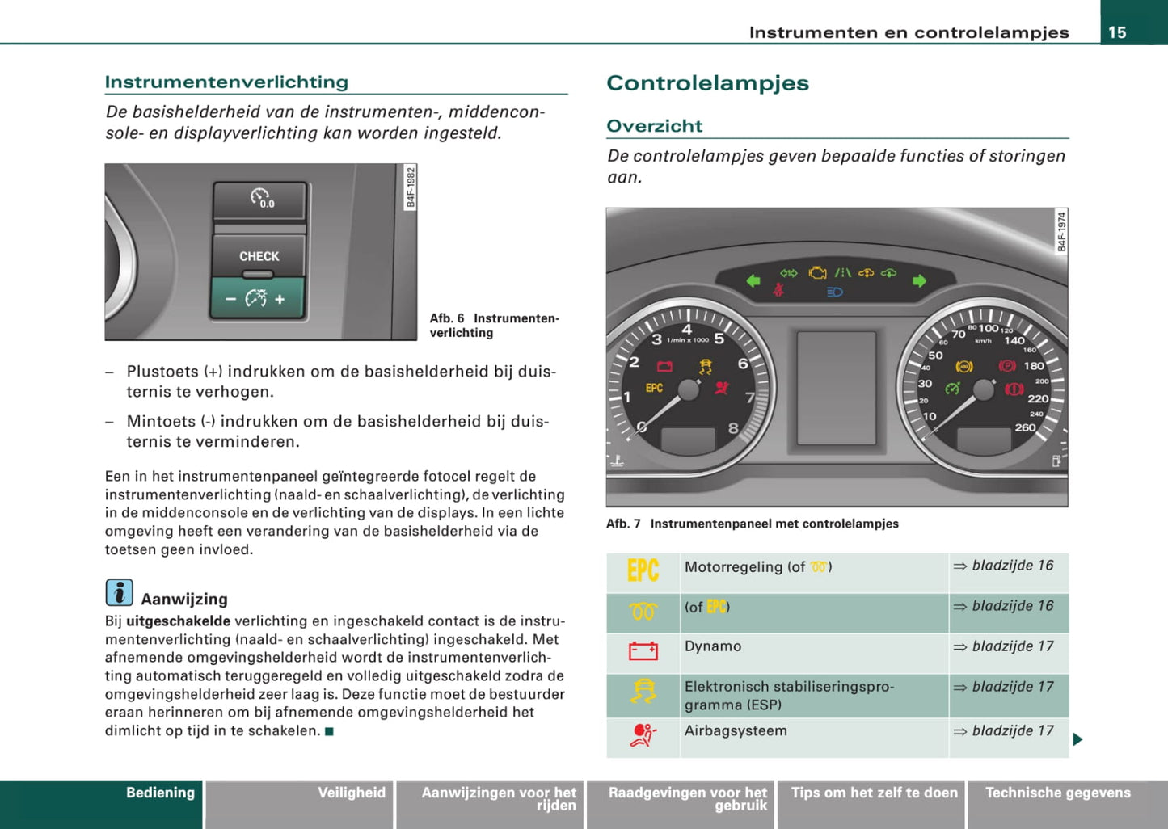Click the ESP stability icon in the table
The width and height of the screenshot is (1168, 829).
tap(643, 692)
